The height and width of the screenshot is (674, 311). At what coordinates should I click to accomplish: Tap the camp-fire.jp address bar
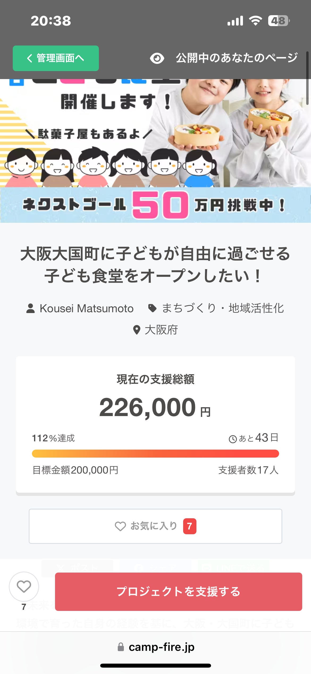click(x=161, y=647)
